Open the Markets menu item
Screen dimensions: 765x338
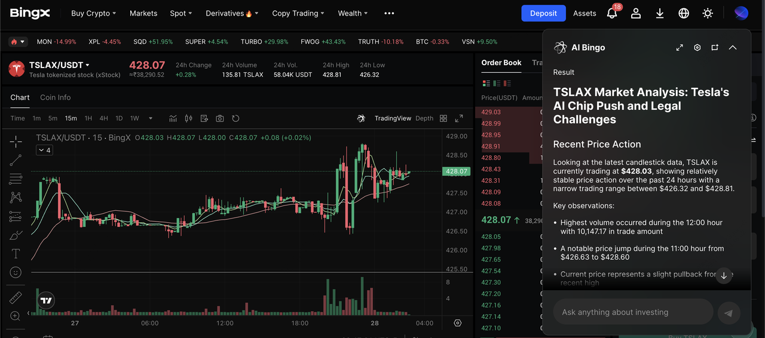pyautogui.click(x=143, y=13)
